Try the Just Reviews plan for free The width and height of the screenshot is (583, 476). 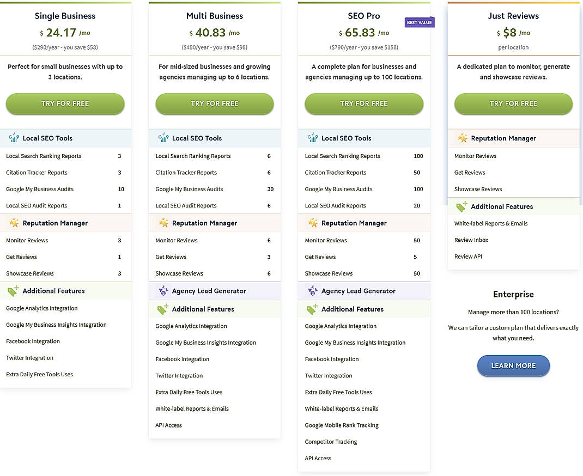tap(513, 103)
